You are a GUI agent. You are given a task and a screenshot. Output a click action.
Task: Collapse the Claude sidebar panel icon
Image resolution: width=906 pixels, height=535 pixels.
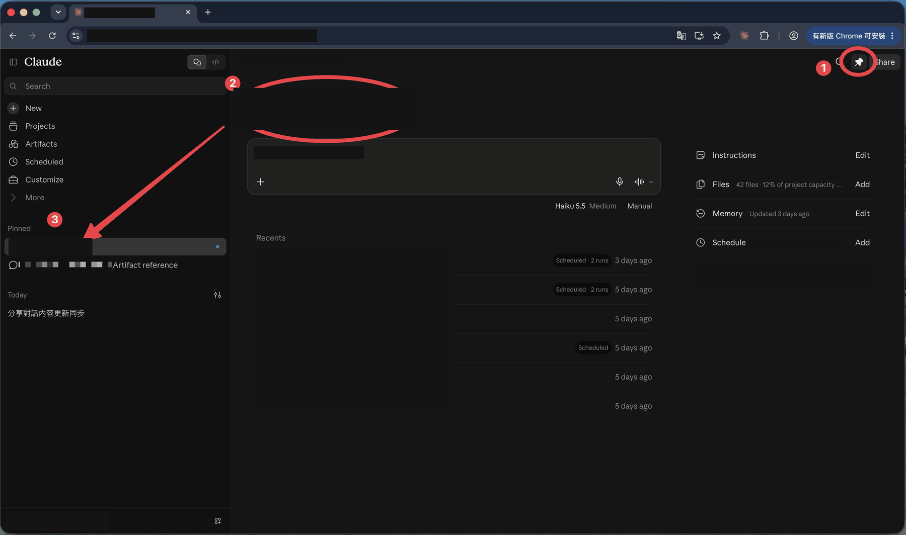click(13, 62)
